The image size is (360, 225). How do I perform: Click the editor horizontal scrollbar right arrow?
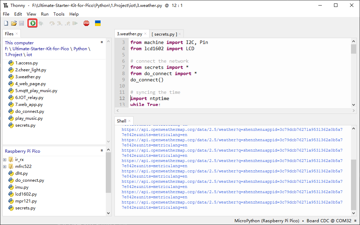(353, 110)
